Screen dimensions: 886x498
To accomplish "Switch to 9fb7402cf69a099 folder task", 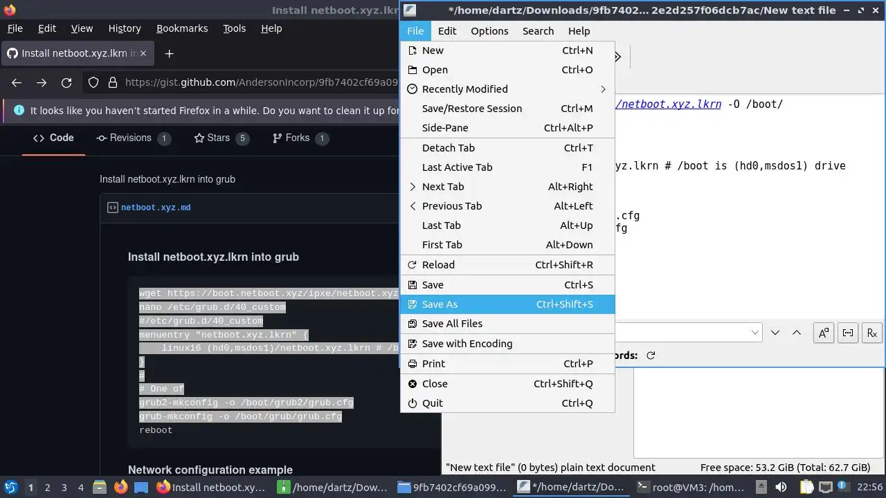I will (x=451, y=488).
